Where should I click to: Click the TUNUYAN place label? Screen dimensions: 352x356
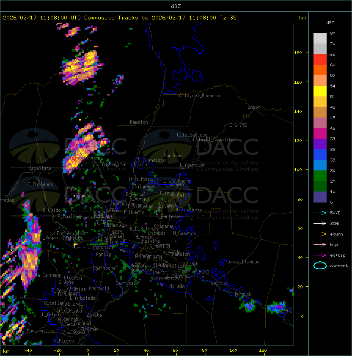[90, 329]
